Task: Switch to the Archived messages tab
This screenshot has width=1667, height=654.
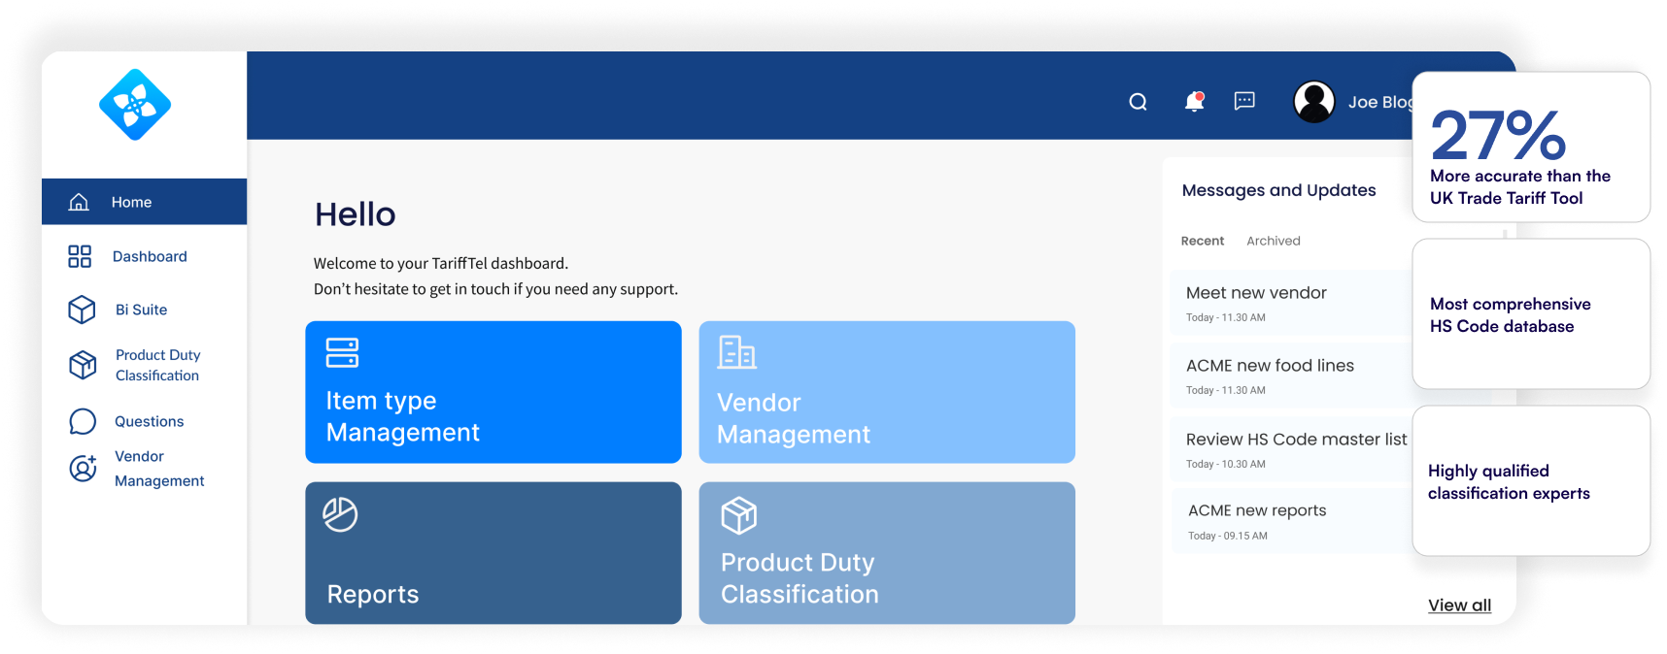Action: pos(1273,241)
